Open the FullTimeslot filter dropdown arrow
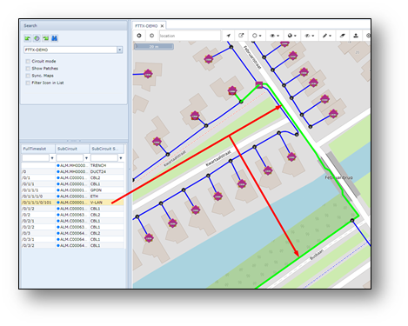The width and height of the screenshot is (408, 326). pos(52,158)
